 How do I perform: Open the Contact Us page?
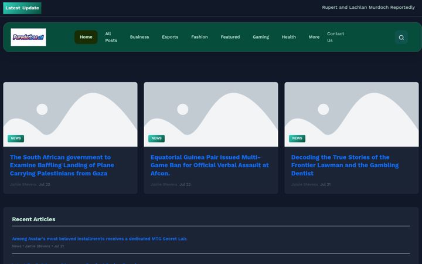pos(335,37)
